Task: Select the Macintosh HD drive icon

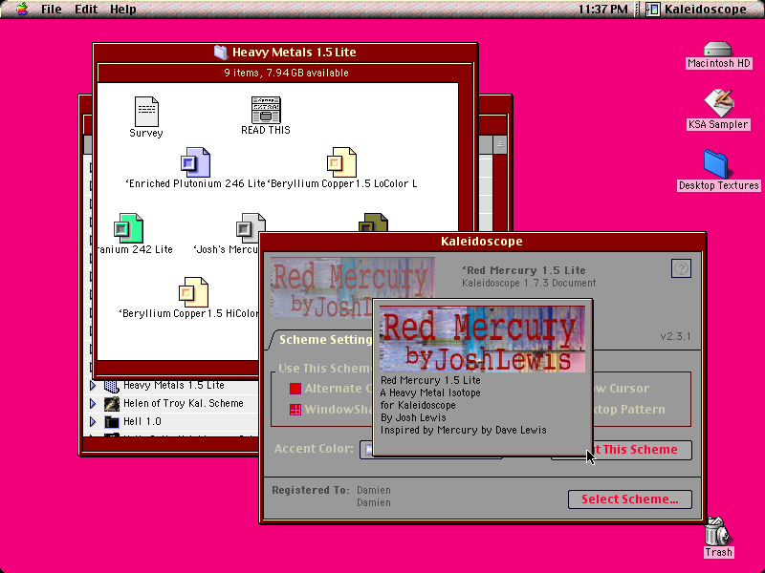Action: tap(718, 50)
